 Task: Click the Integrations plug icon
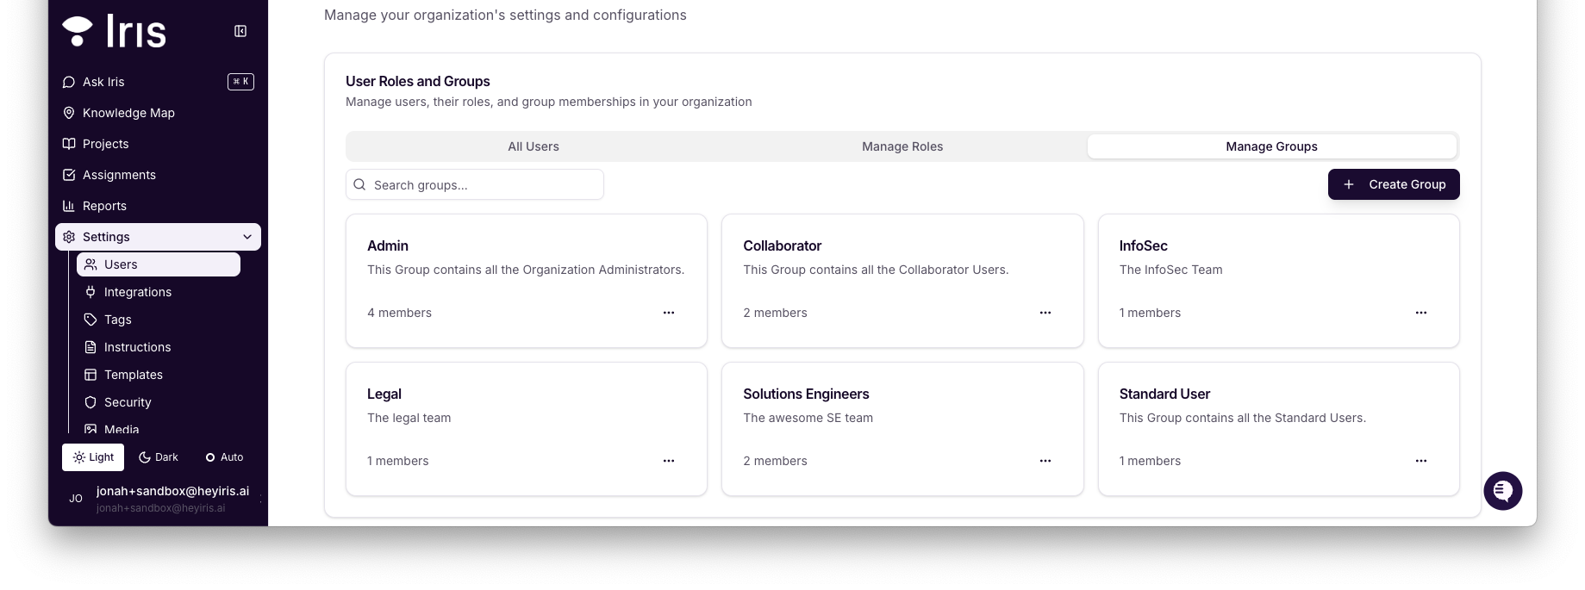(x=90, y=292)
